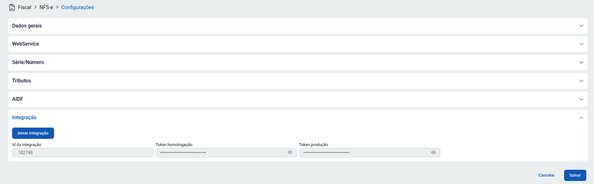
Task: Click the Configurações breadcrumb item
Action: (78, 7)
